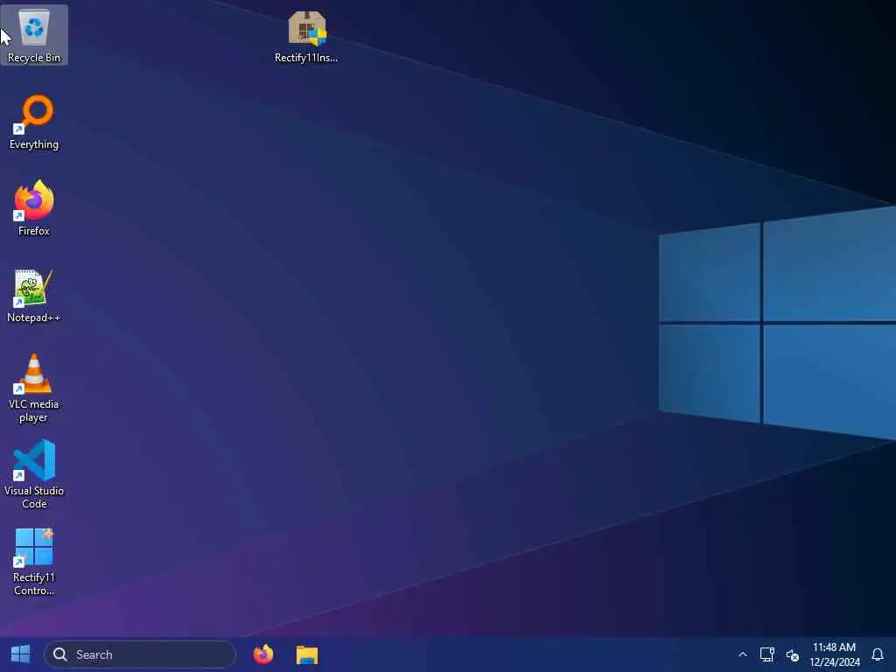The width and height of the screenshot is (896, 672).
Task: Launch Firefox from the taskbar
Action: [x=263, y=654]
